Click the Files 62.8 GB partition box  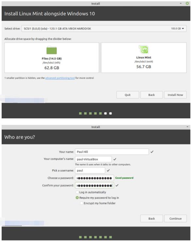(x=51, y=58)
